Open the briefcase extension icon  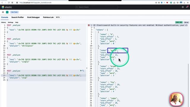click(x=159, y=3)
